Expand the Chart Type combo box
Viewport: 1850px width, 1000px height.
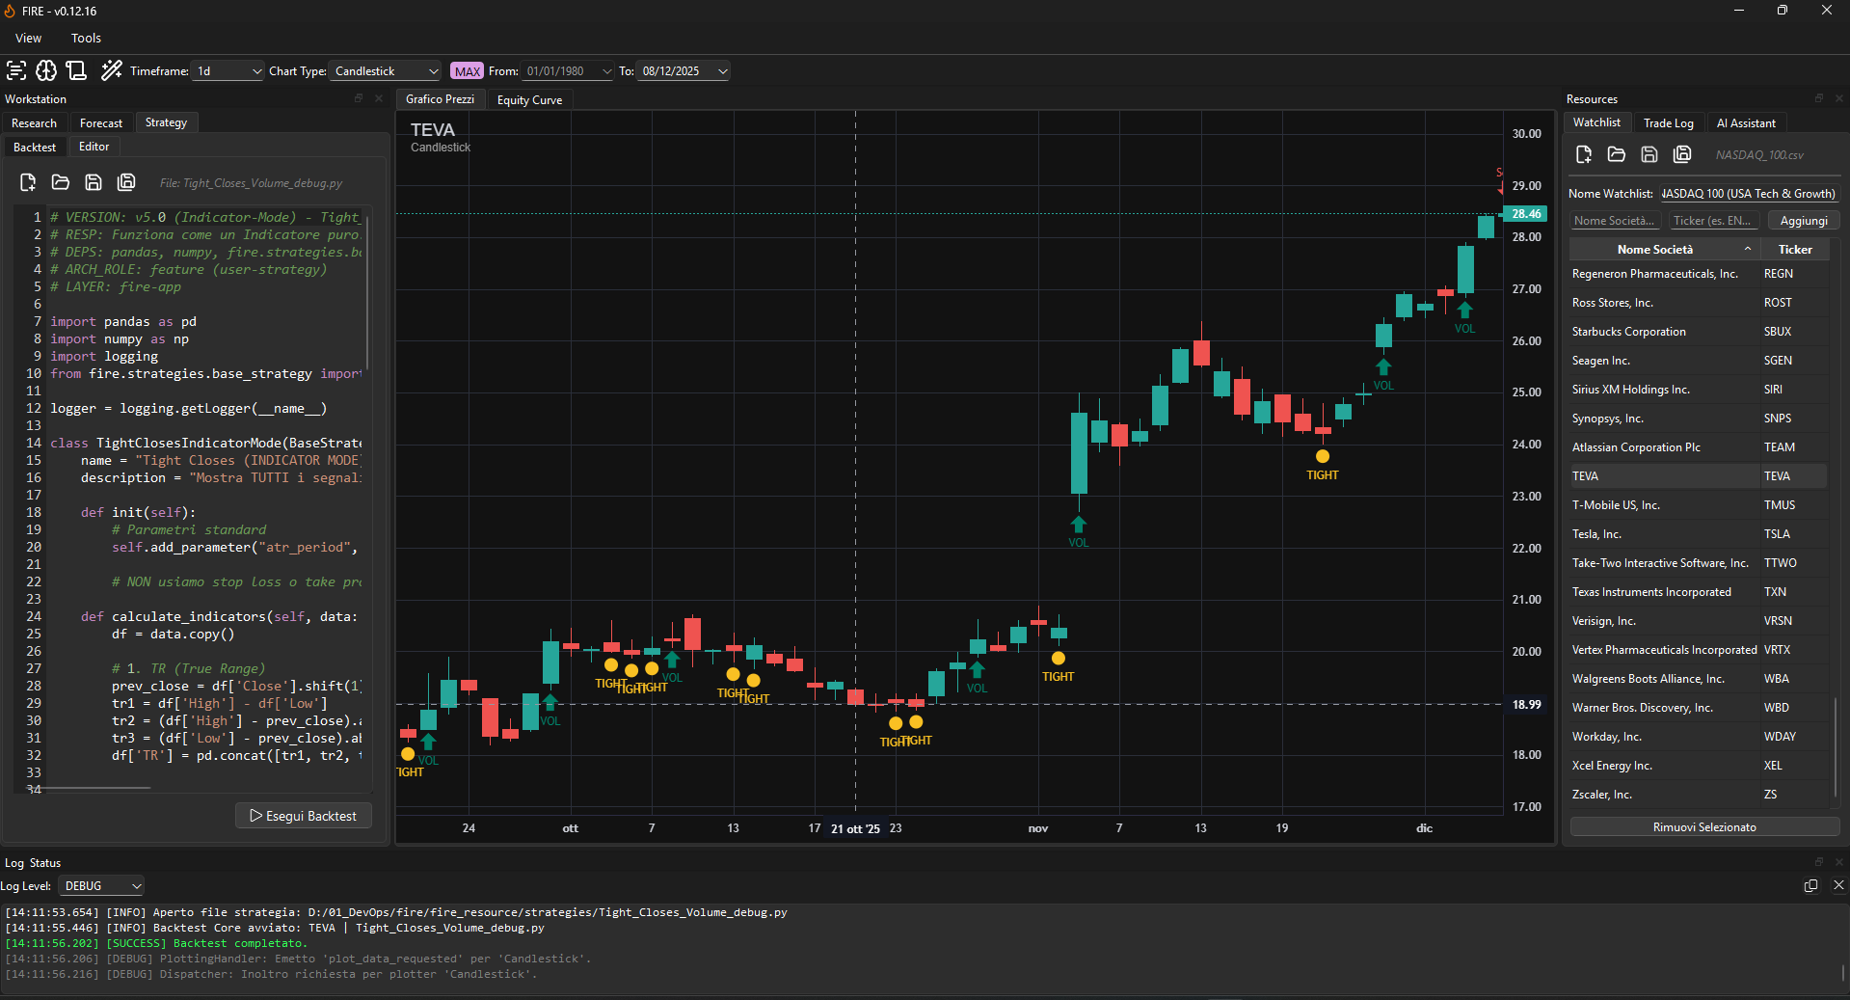386,71
